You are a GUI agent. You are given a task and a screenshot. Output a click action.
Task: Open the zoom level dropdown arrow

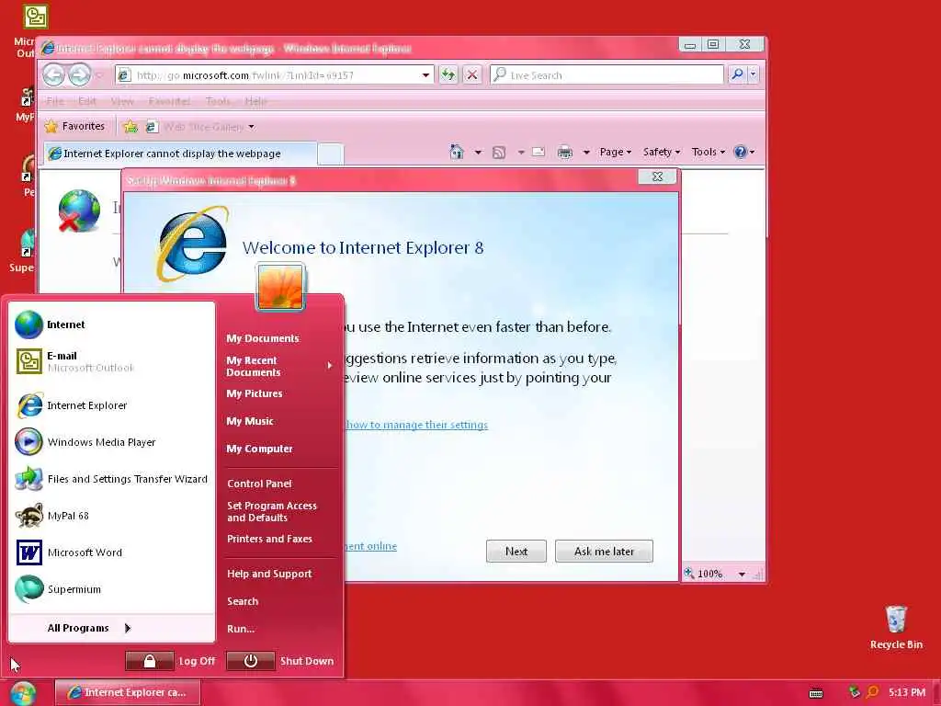742,575
